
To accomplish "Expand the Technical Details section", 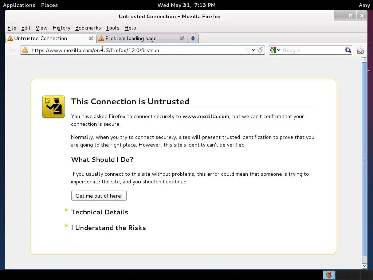I will point(99,212).
